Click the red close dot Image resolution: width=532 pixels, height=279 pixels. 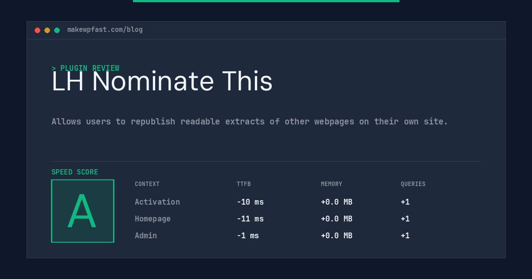(x=37, y=30)
